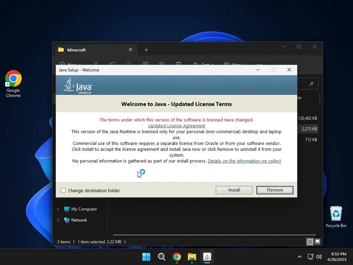This screenshot has height=265, width=353.
Task: Open the Windows Start menu
Action: [146, 257]
